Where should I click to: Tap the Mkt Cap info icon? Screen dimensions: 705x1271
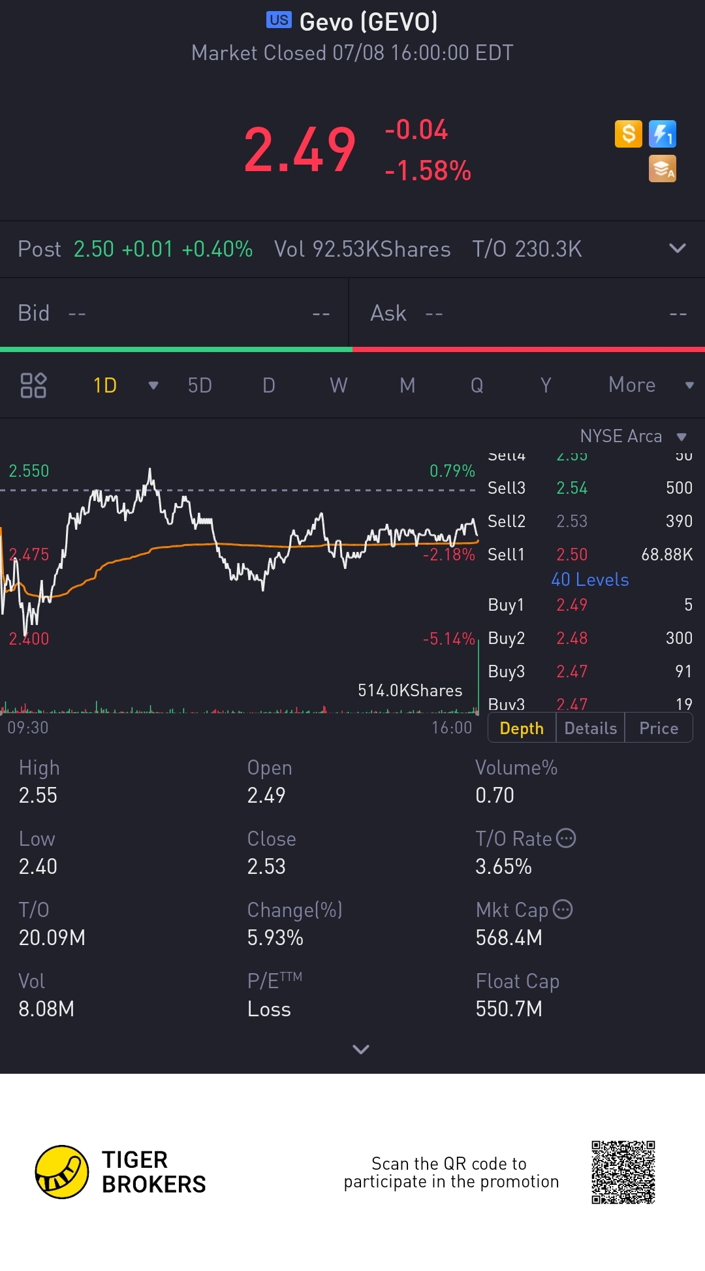tap(563, 909)
